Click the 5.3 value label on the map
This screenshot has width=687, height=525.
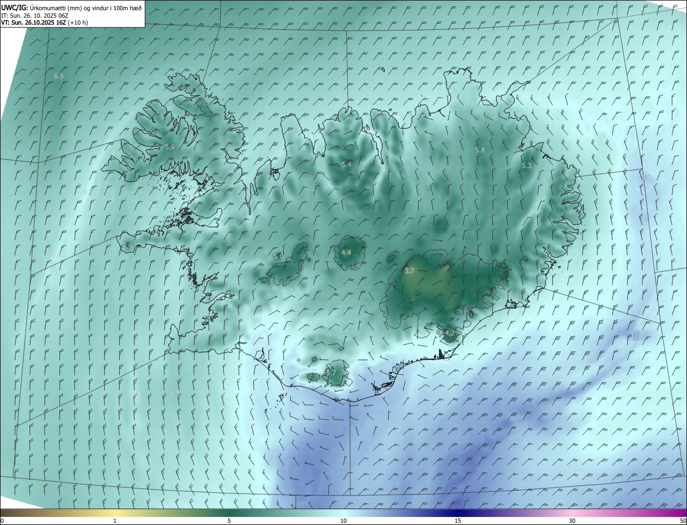pyautogui.click(x=527, y=166)
